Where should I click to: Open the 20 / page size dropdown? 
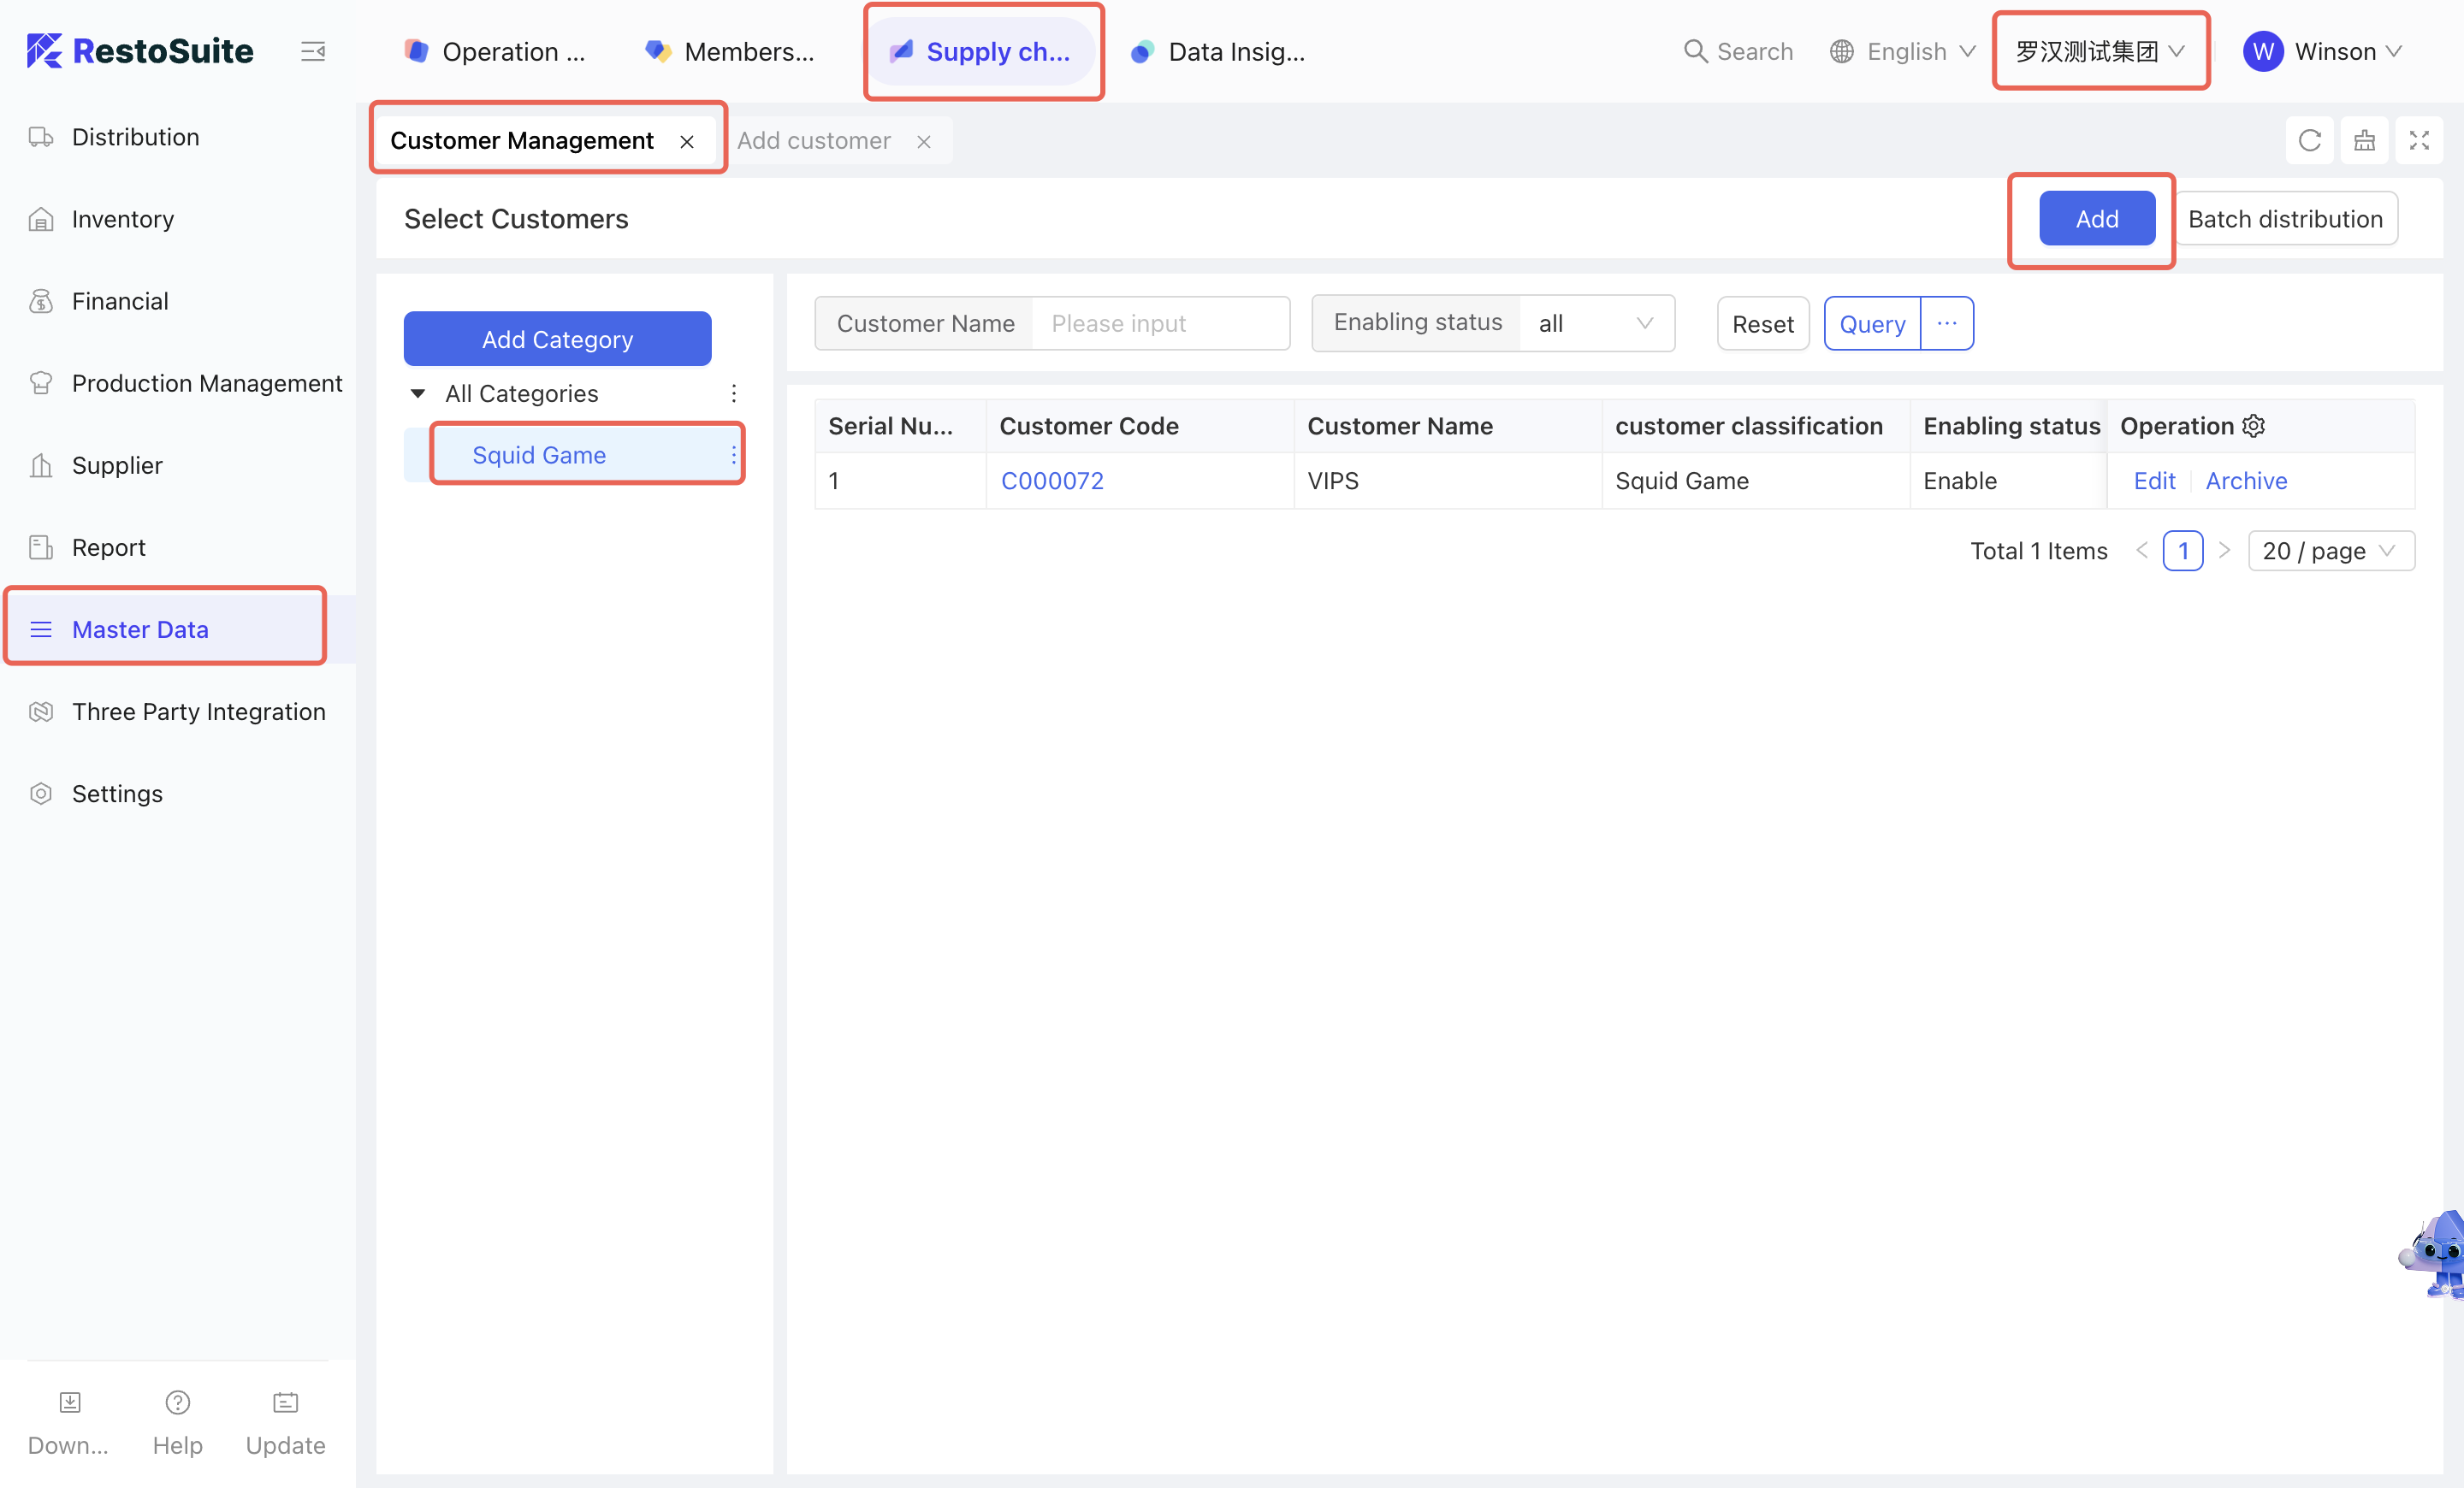point(2329,551)
